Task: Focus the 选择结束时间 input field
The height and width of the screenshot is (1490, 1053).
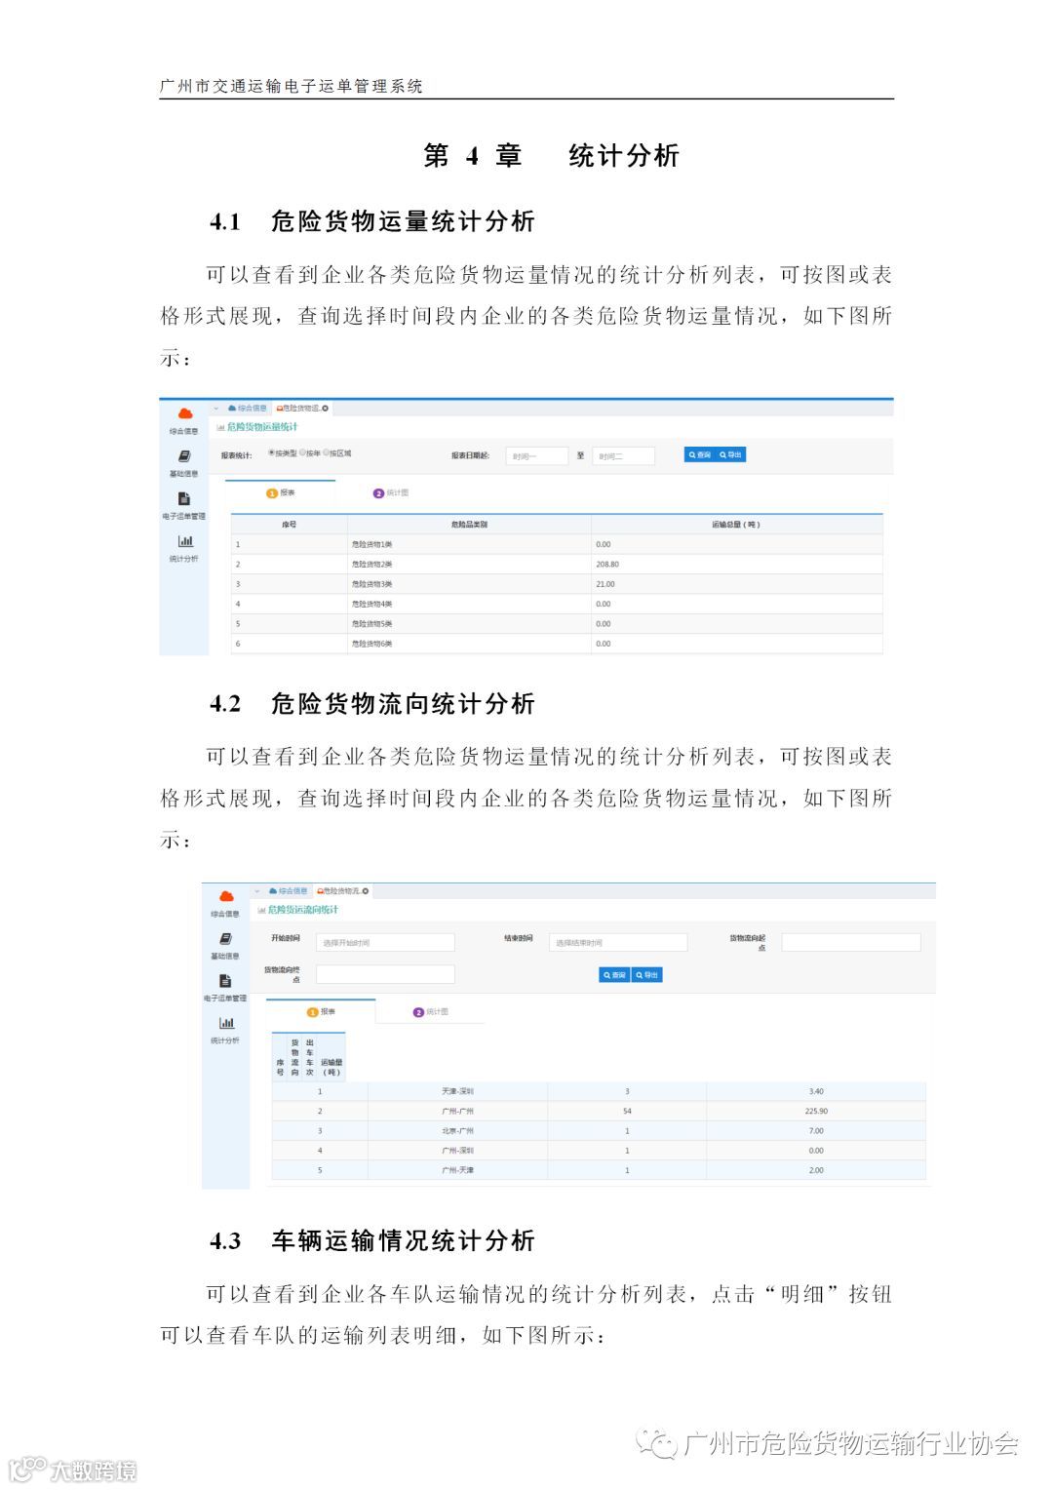Action: tap(617, 943)
